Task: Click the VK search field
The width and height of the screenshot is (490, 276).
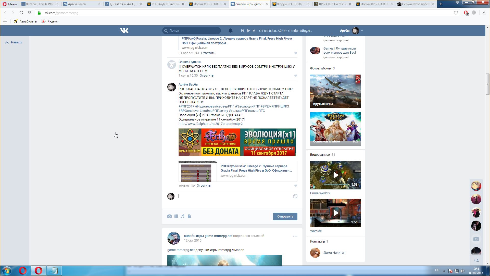Action: (x=192, y=31)
